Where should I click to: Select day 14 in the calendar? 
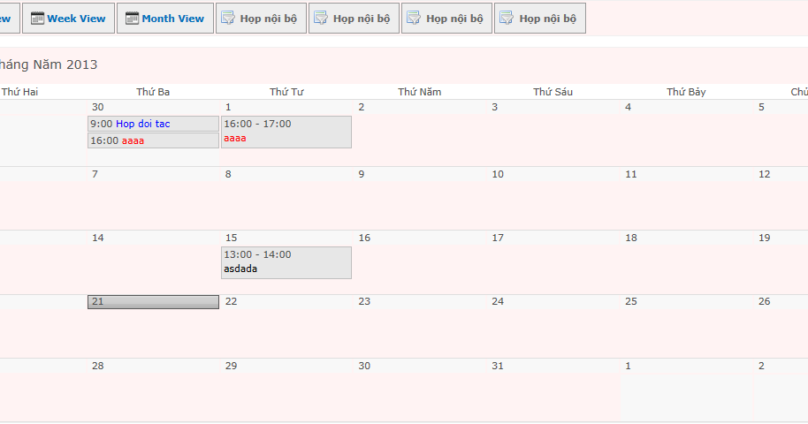coord(97,238)
